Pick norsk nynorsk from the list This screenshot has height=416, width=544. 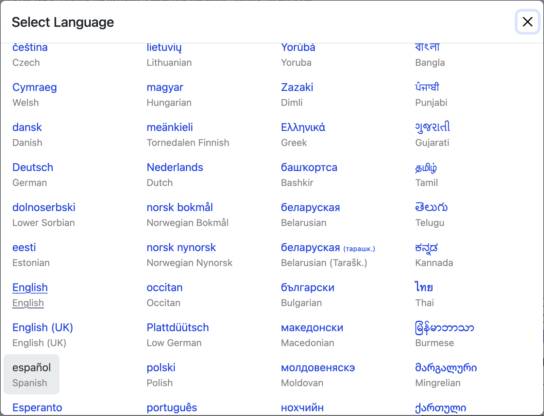tap(181, 248)
